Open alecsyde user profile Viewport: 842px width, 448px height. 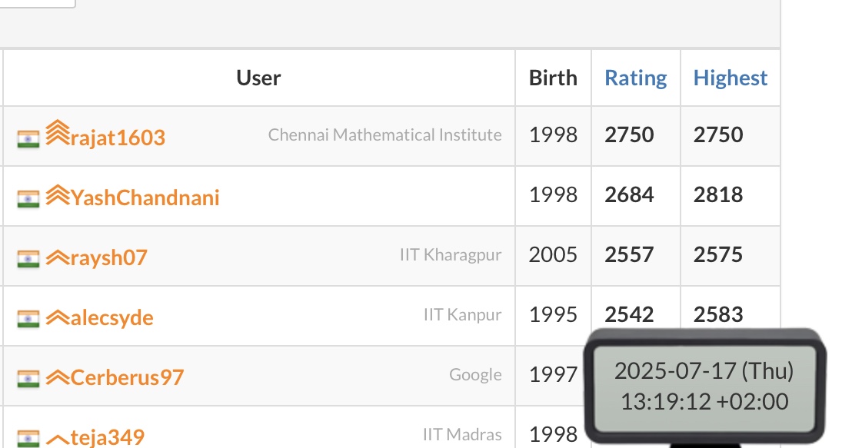(111, 318)
